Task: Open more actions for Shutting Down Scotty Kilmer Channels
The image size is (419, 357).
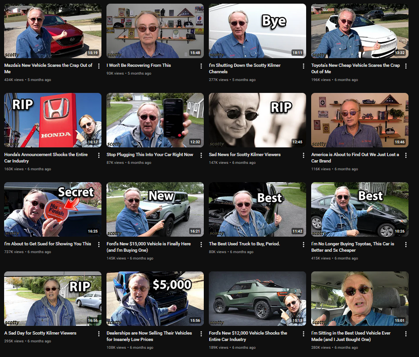Action: click(x=303, y=66)
